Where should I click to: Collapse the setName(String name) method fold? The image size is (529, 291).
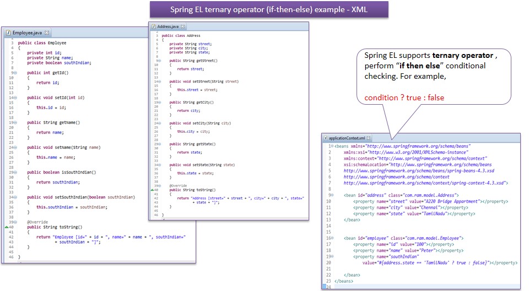point(15,148)
